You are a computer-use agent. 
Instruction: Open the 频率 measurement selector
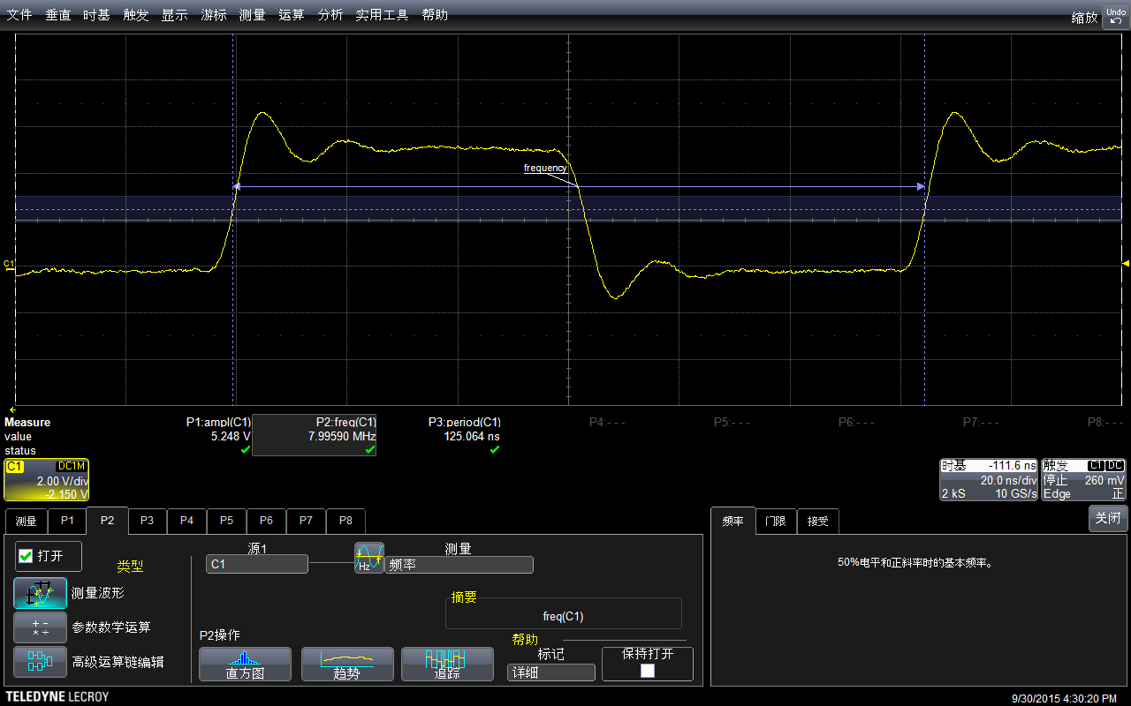pyautogui.click(x=459, y=564)
